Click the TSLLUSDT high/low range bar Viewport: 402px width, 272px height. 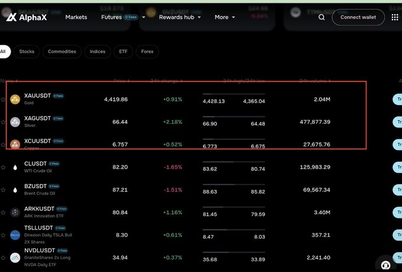click(x=234, y=230)
